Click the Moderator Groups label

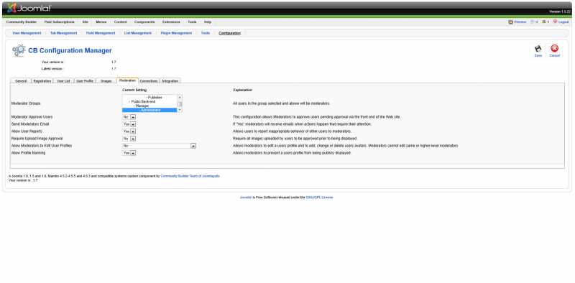26,103
